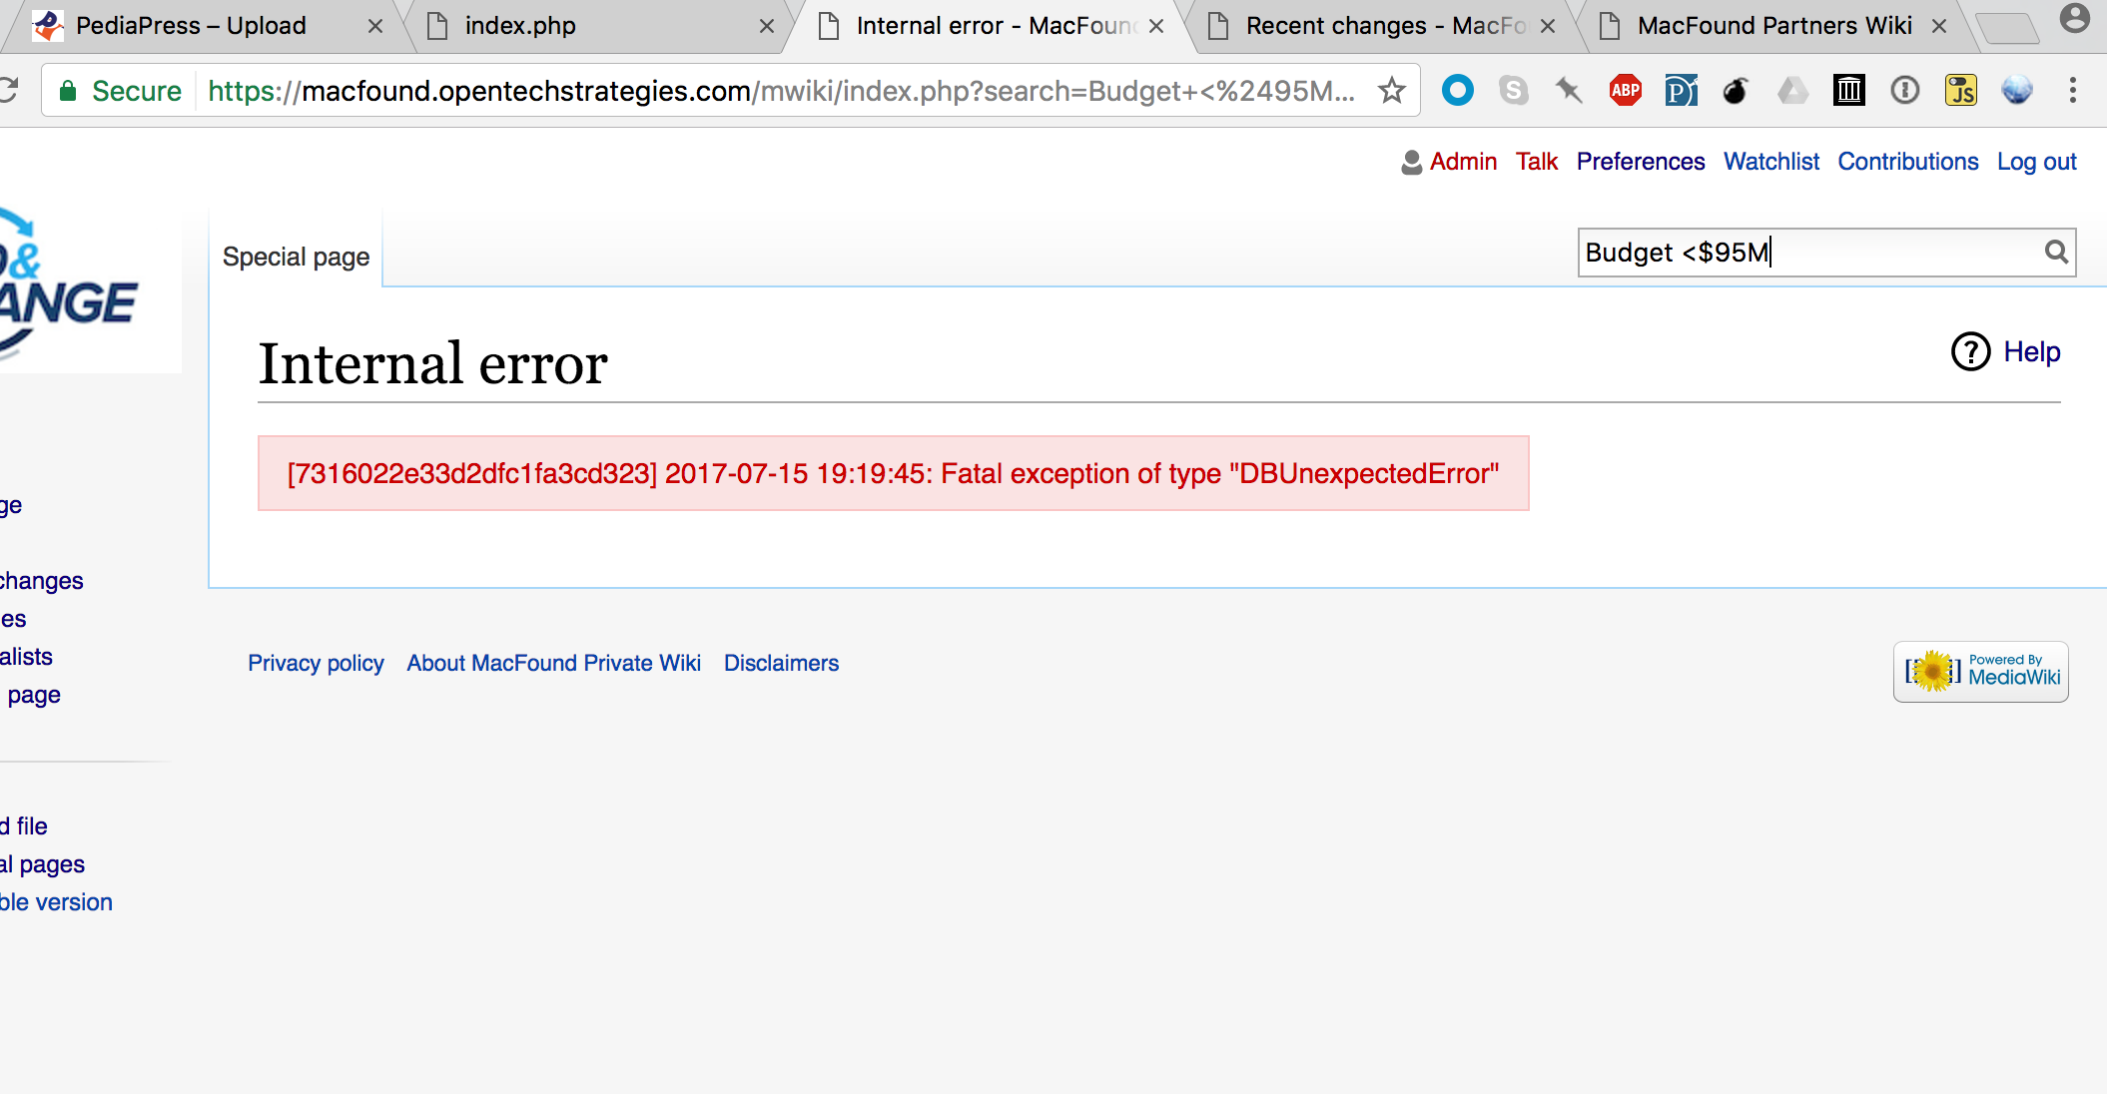
Task: Open the Wayback Machine archive extension
Action: click(1847, 90)
